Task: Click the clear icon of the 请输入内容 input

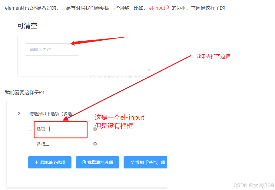Action: click(x=75, y=49)
